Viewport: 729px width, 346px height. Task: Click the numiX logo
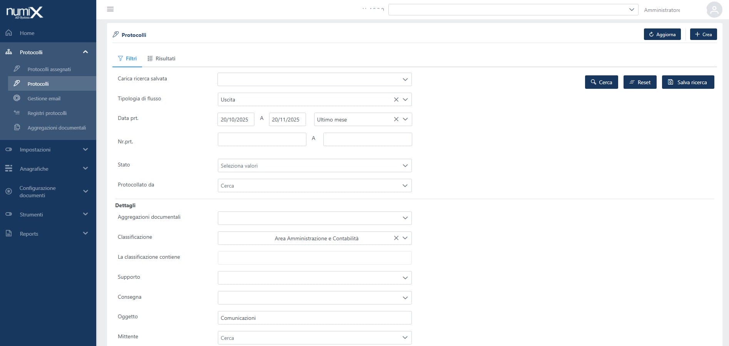coord(25,13)
